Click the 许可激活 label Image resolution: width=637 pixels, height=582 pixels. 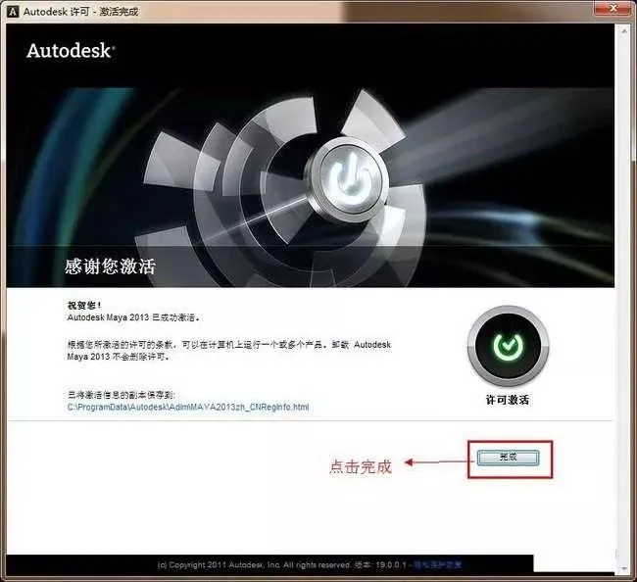pos(508,400)
